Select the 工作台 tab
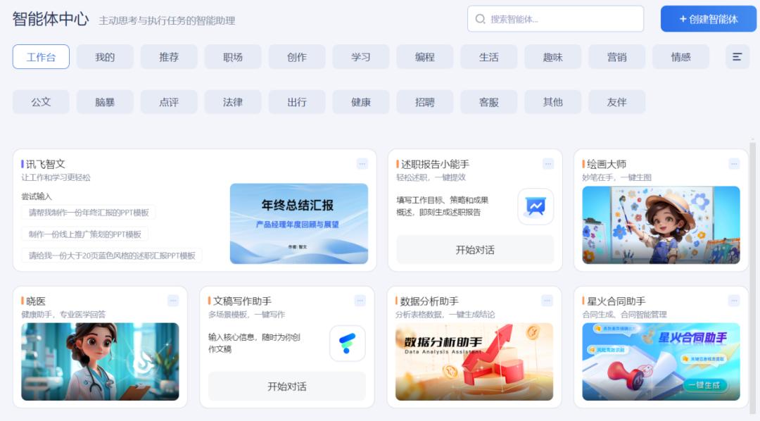 tap(42, 57)
